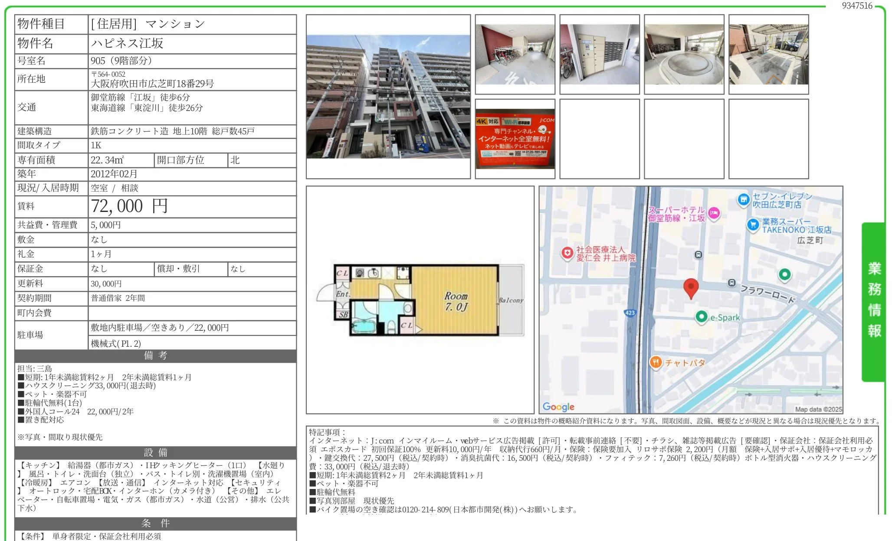
Task: Open the mailbox and delivery locker photo
Action: click(599, 54)
